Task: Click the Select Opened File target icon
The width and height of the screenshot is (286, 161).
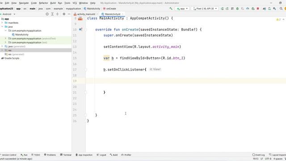Action: click(47, 14)
